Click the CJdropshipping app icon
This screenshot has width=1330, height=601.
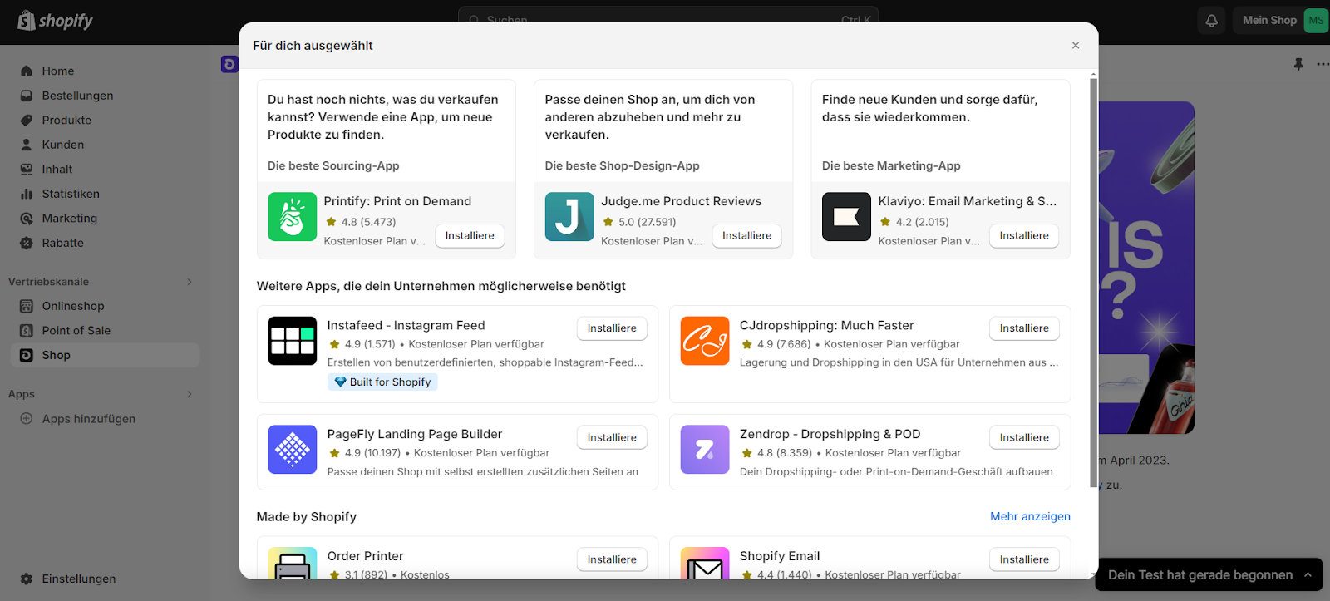tap(705, 341)
